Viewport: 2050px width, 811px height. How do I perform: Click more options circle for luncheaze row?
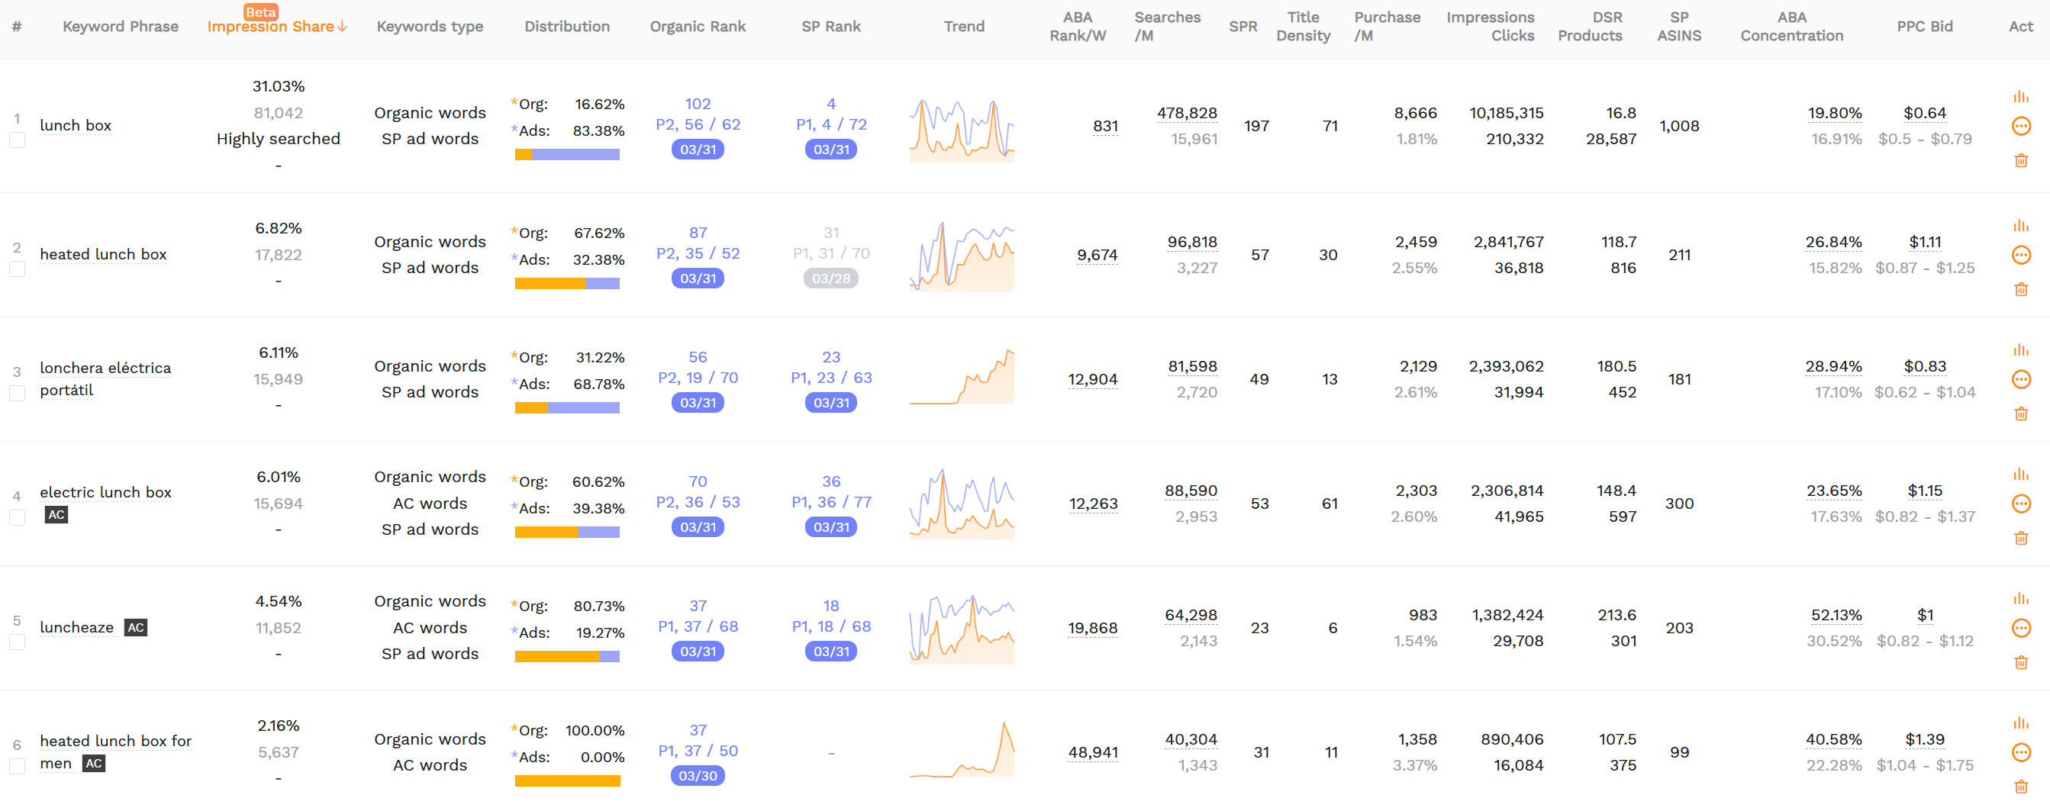[2020, 629]
